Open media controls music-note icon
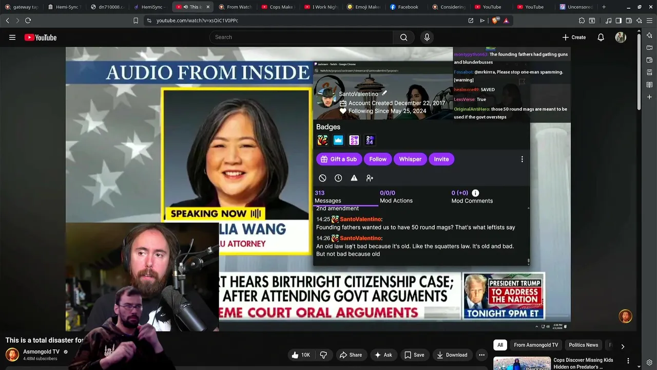657x370 pixels. coord(608,21)
